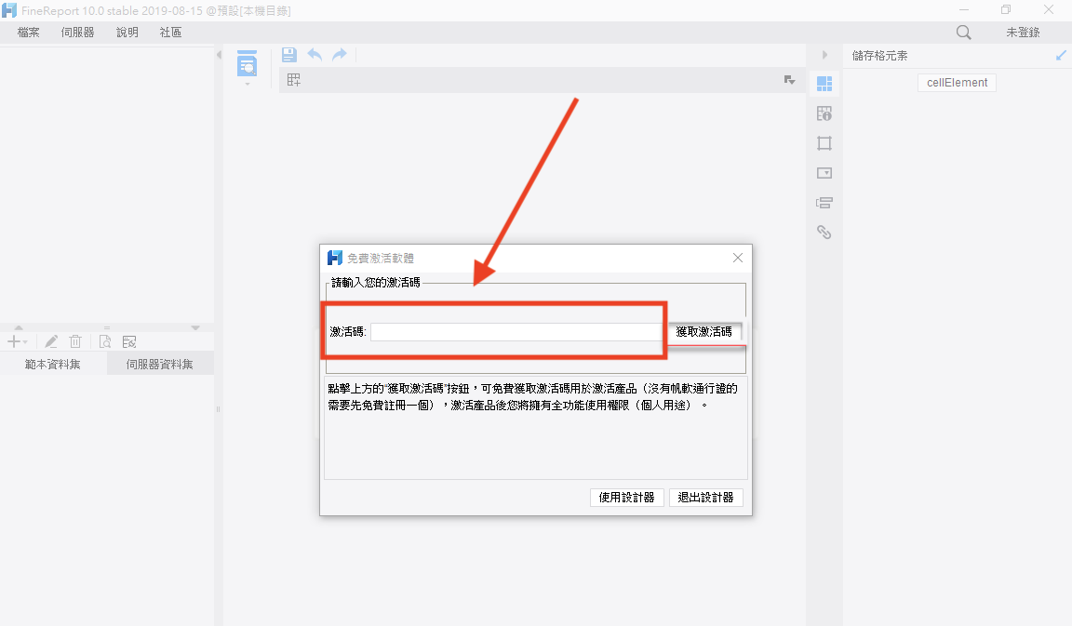Expand the preview options dropdown arrow
The height and width of the screenshot is (626, 1072).
click(x=248, y=84)
